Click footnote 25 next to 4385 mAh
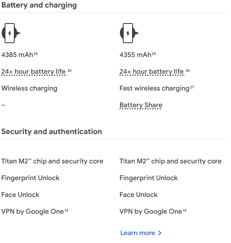Image resolution: width=231 pixels, height=243 pixels. 36,54
